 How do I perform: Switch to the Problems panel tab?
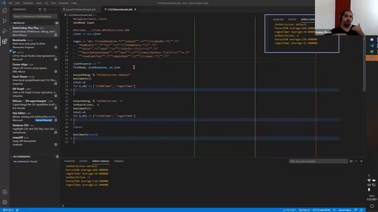point(70,161)
